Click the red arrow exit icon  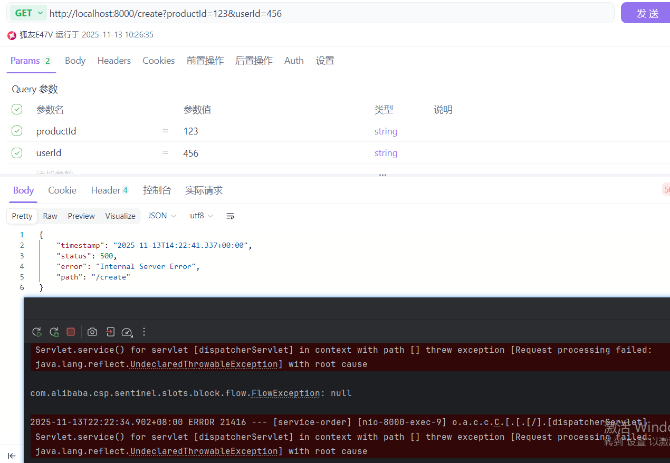click(x=110, y=332)
